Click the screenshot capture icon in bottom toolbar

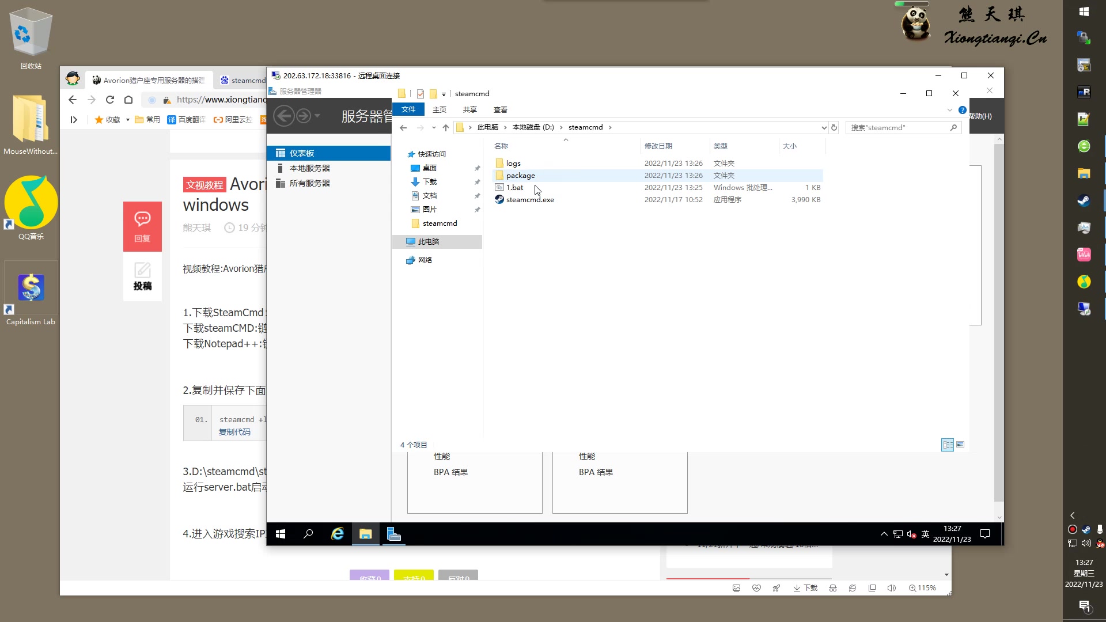(737, 587)
